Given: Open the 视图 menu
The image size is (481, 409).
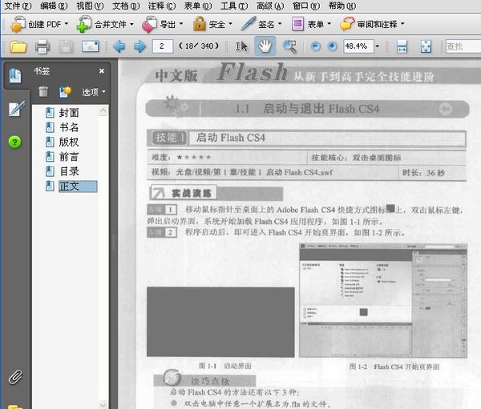Looking at the screenshot, I should tap(90, 6).
